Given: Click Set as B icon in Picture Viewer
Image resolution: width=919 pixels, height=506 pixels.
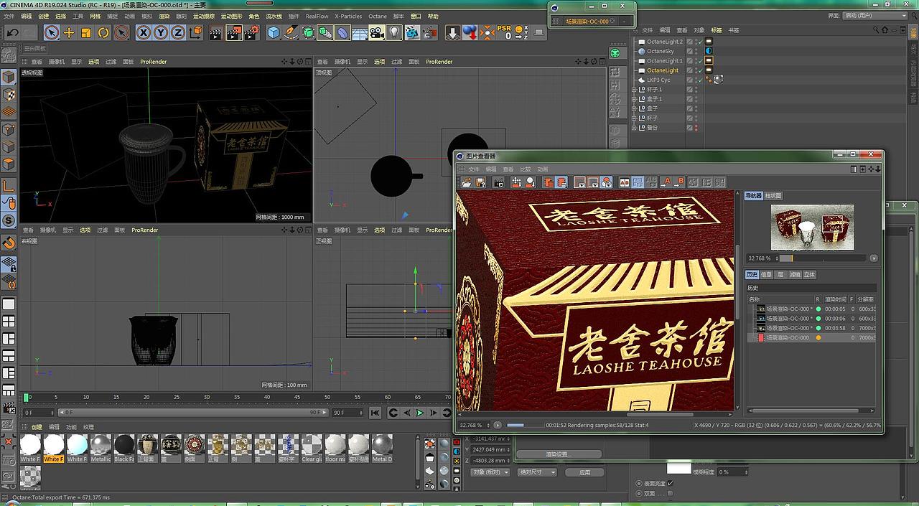Looking at the screenshot, I should (x=679, y=182).
